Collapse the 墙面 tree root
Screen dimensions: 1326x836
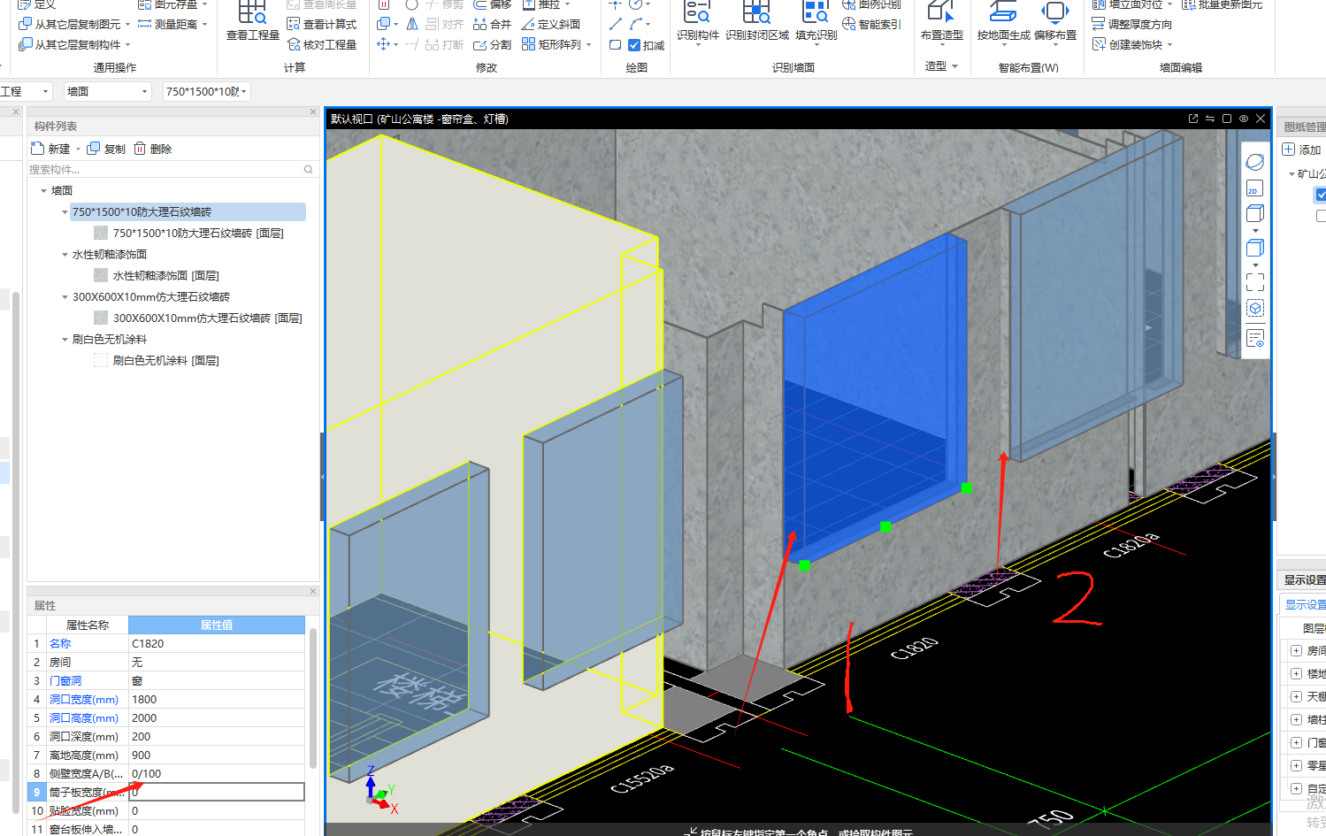[x=43, y=190]
